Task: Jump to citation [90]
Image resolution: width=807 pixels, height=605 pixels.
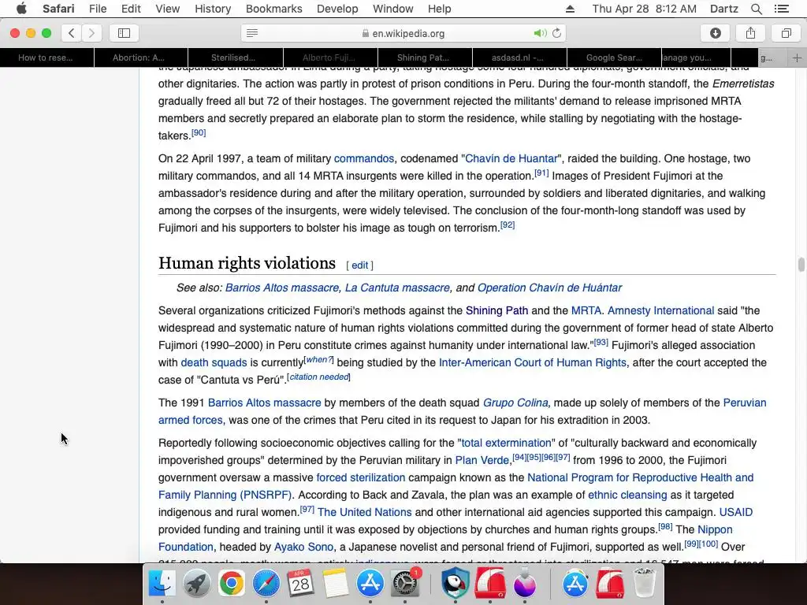Action: pos(199,132)
